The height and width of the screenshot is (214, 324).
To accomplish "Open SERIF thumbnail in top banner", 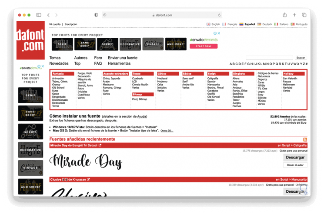I will point(62,44).
